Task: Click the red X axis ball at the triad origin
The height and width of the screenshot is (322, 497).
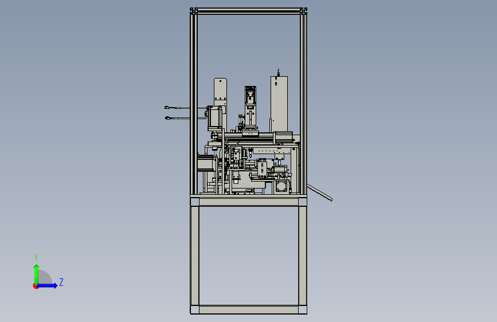Action: [36, 286]
